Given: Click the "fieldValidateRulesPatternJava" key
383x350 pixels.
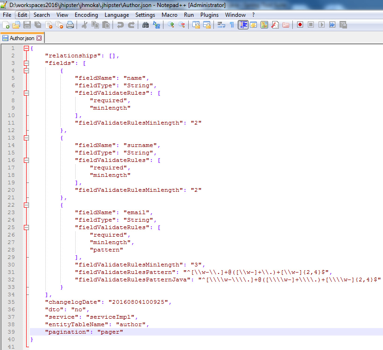Looking at the screenshot, I should click(133, 280).
